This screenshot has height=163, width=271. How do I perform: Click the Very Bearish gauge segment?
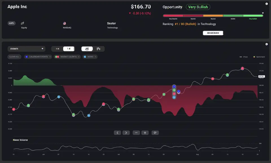point(173,16)
